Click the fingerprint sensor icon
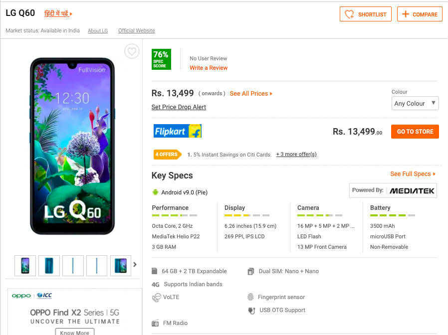 (x=250, y=297)
